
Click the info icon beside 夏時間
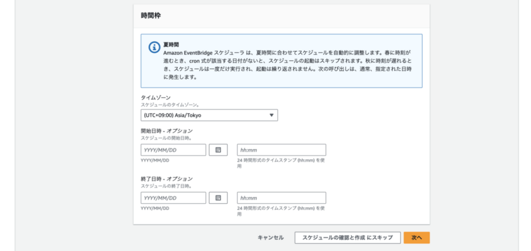point(155,47)
